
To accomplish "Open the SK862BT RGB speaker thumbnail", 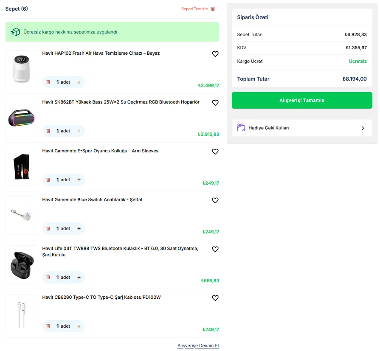I will [21, 118].
